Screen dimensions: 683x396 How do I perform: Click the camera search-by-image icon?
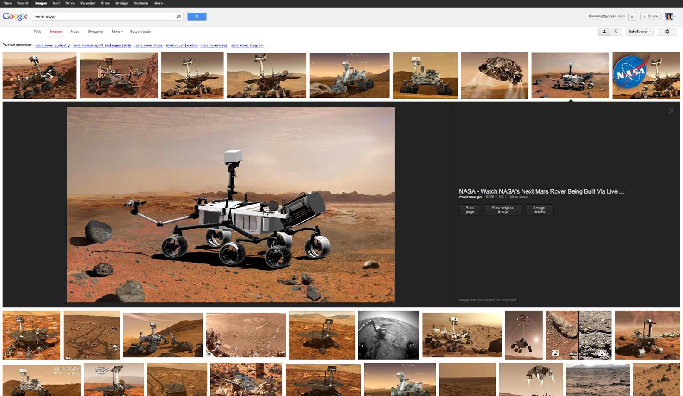179,17
